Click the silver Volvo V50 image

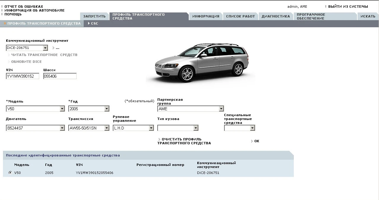click(x=201, y=63)
